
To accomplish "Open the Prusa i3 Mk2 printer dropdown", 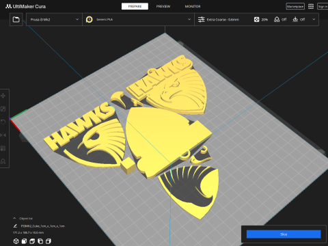I will click(54, 20).
